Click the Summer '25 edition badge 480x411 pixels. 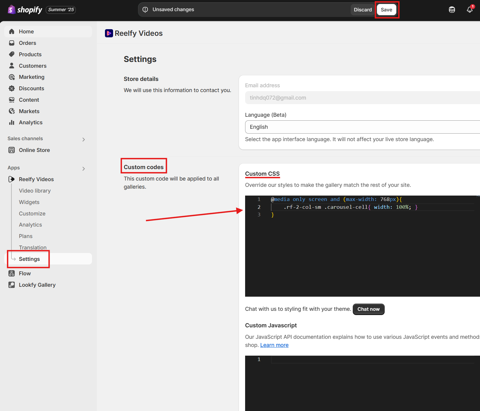(x=61, y=10)
